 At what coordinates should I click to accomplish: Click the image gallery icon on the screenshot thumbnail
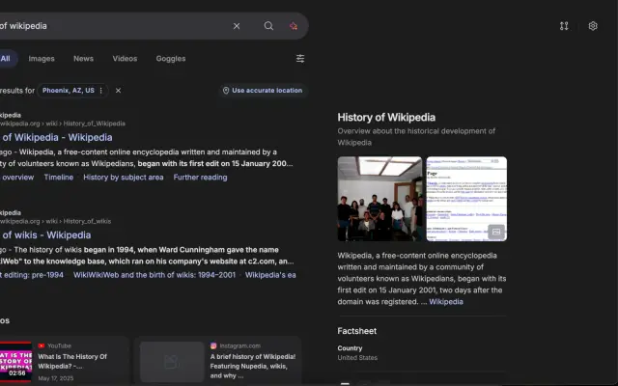click(496, 232)
